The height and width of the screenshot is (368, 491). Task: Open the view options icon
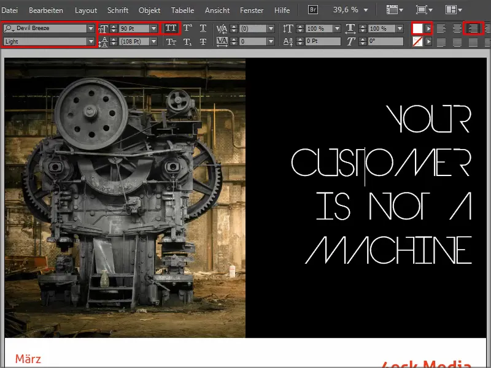(395, 10)
